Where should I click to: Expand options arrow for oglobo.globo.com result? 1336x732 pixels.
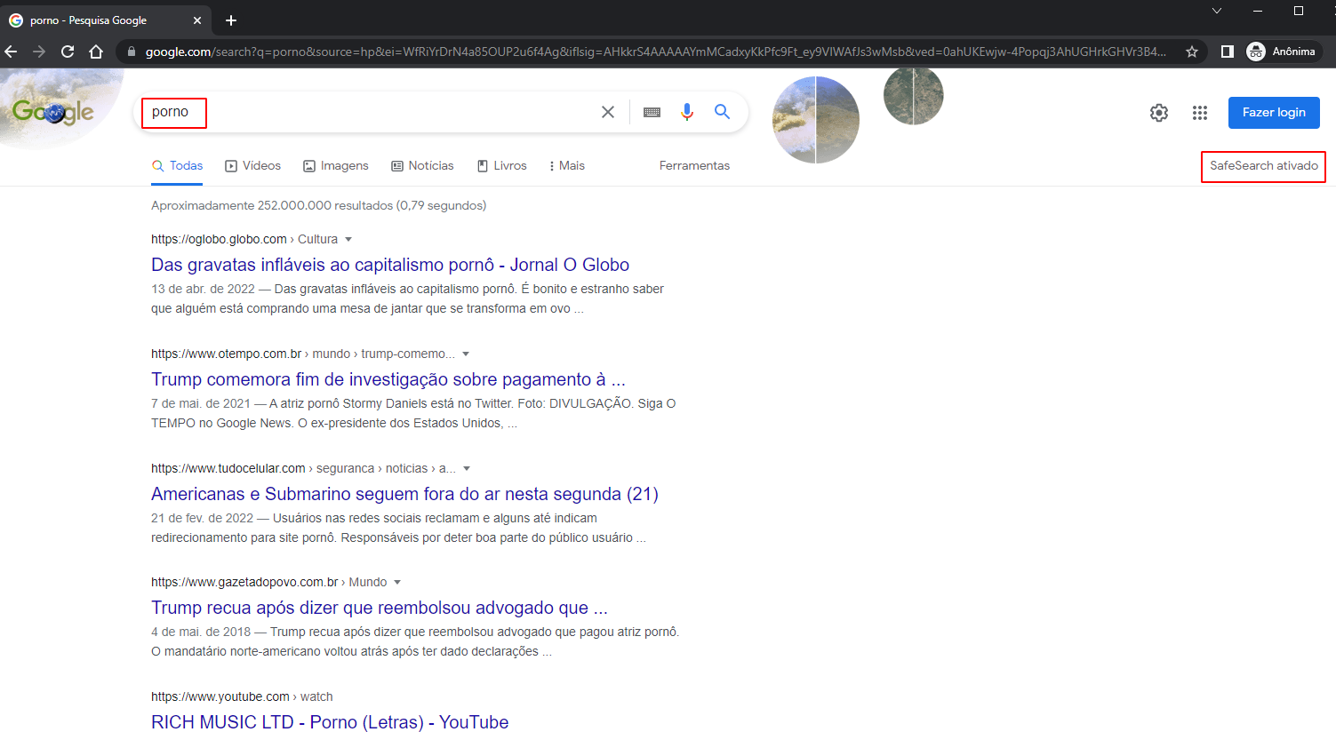click(x=348, y=240)
